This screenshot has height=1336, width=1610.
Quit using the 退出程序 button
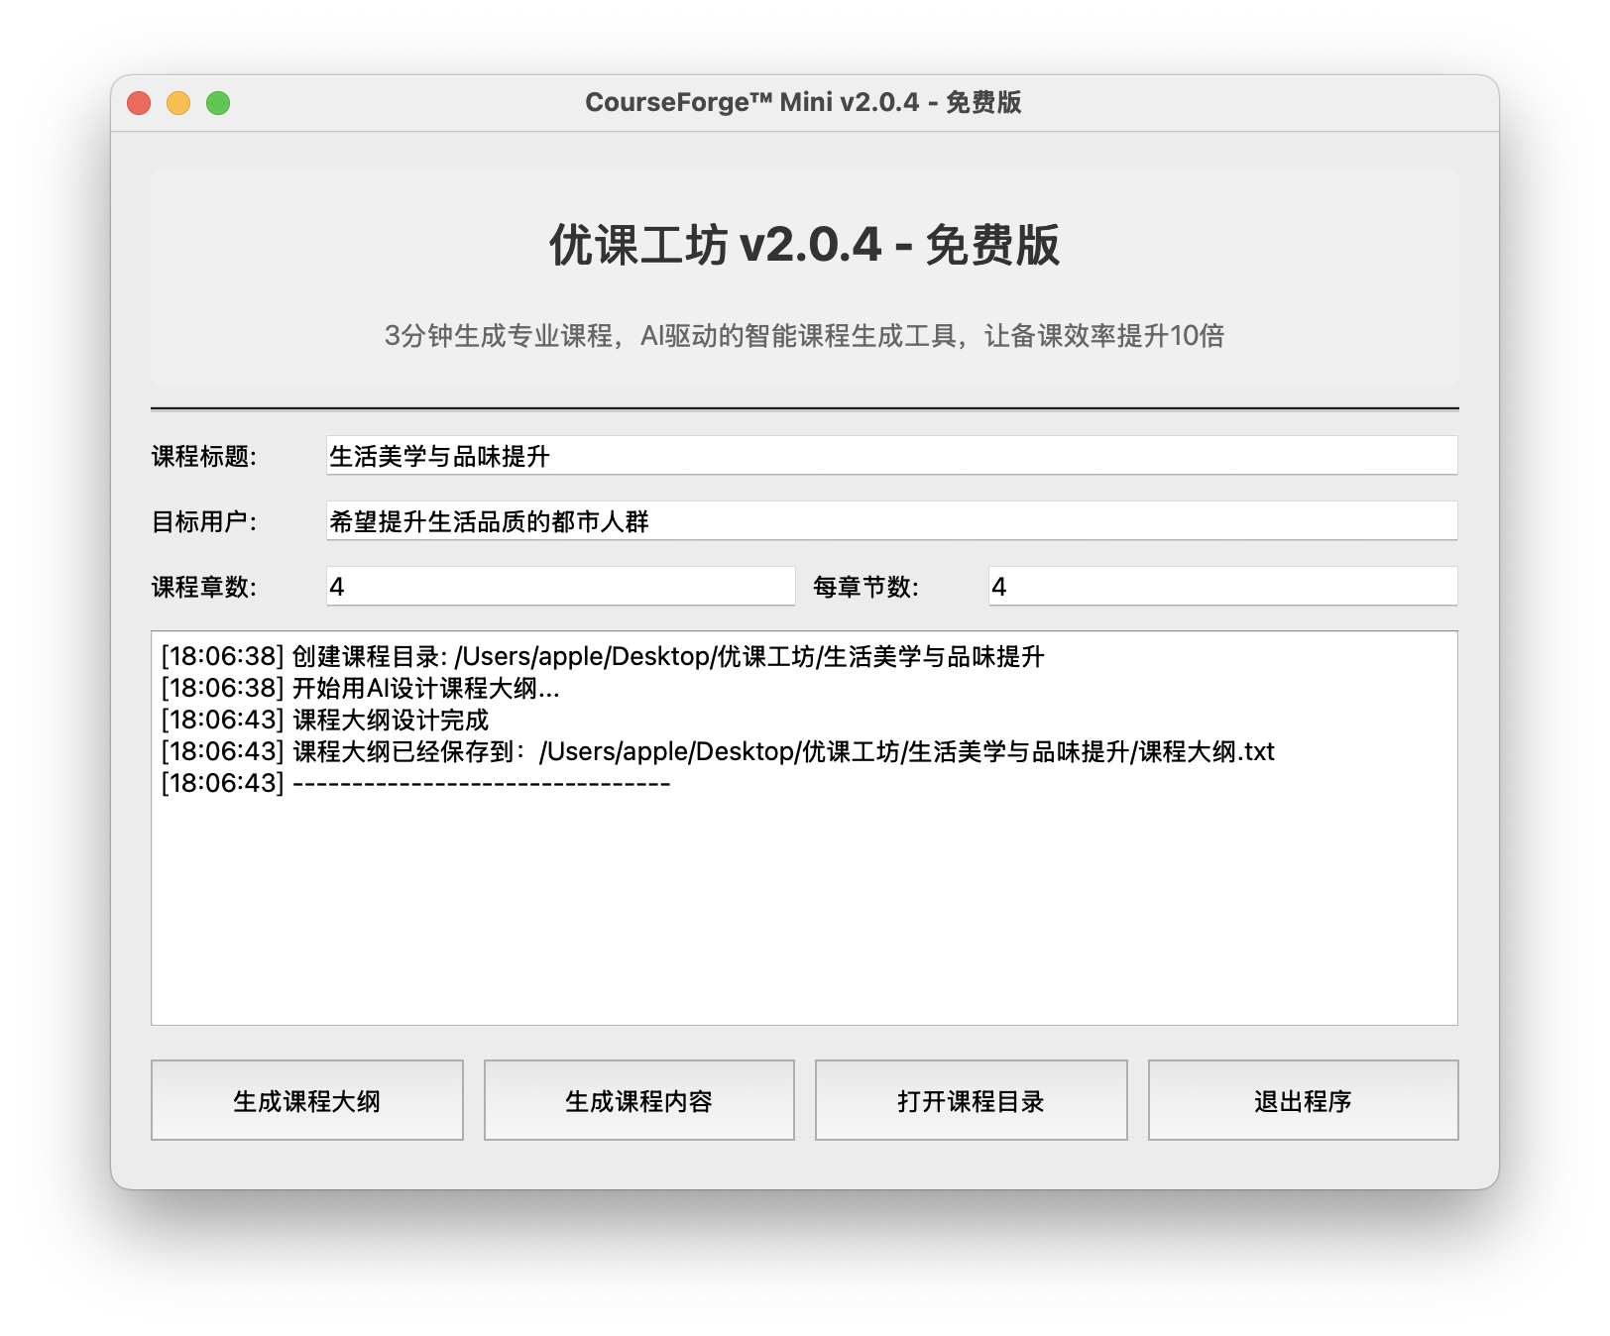pyautogui.click(x=1304, y=1100)
